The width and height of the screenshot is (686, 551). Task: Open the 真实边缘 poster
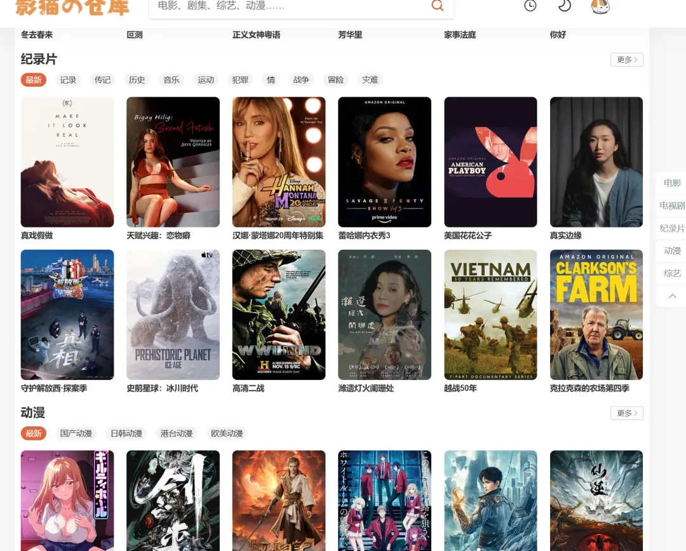coord(596,162)
